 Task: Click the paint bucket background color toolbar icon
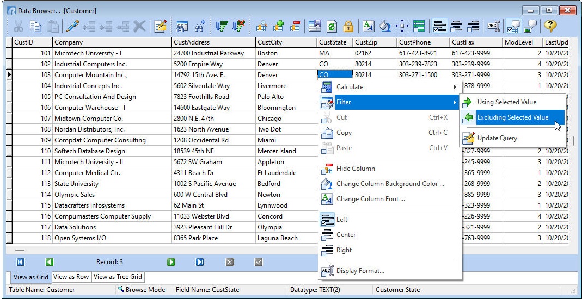385,26
